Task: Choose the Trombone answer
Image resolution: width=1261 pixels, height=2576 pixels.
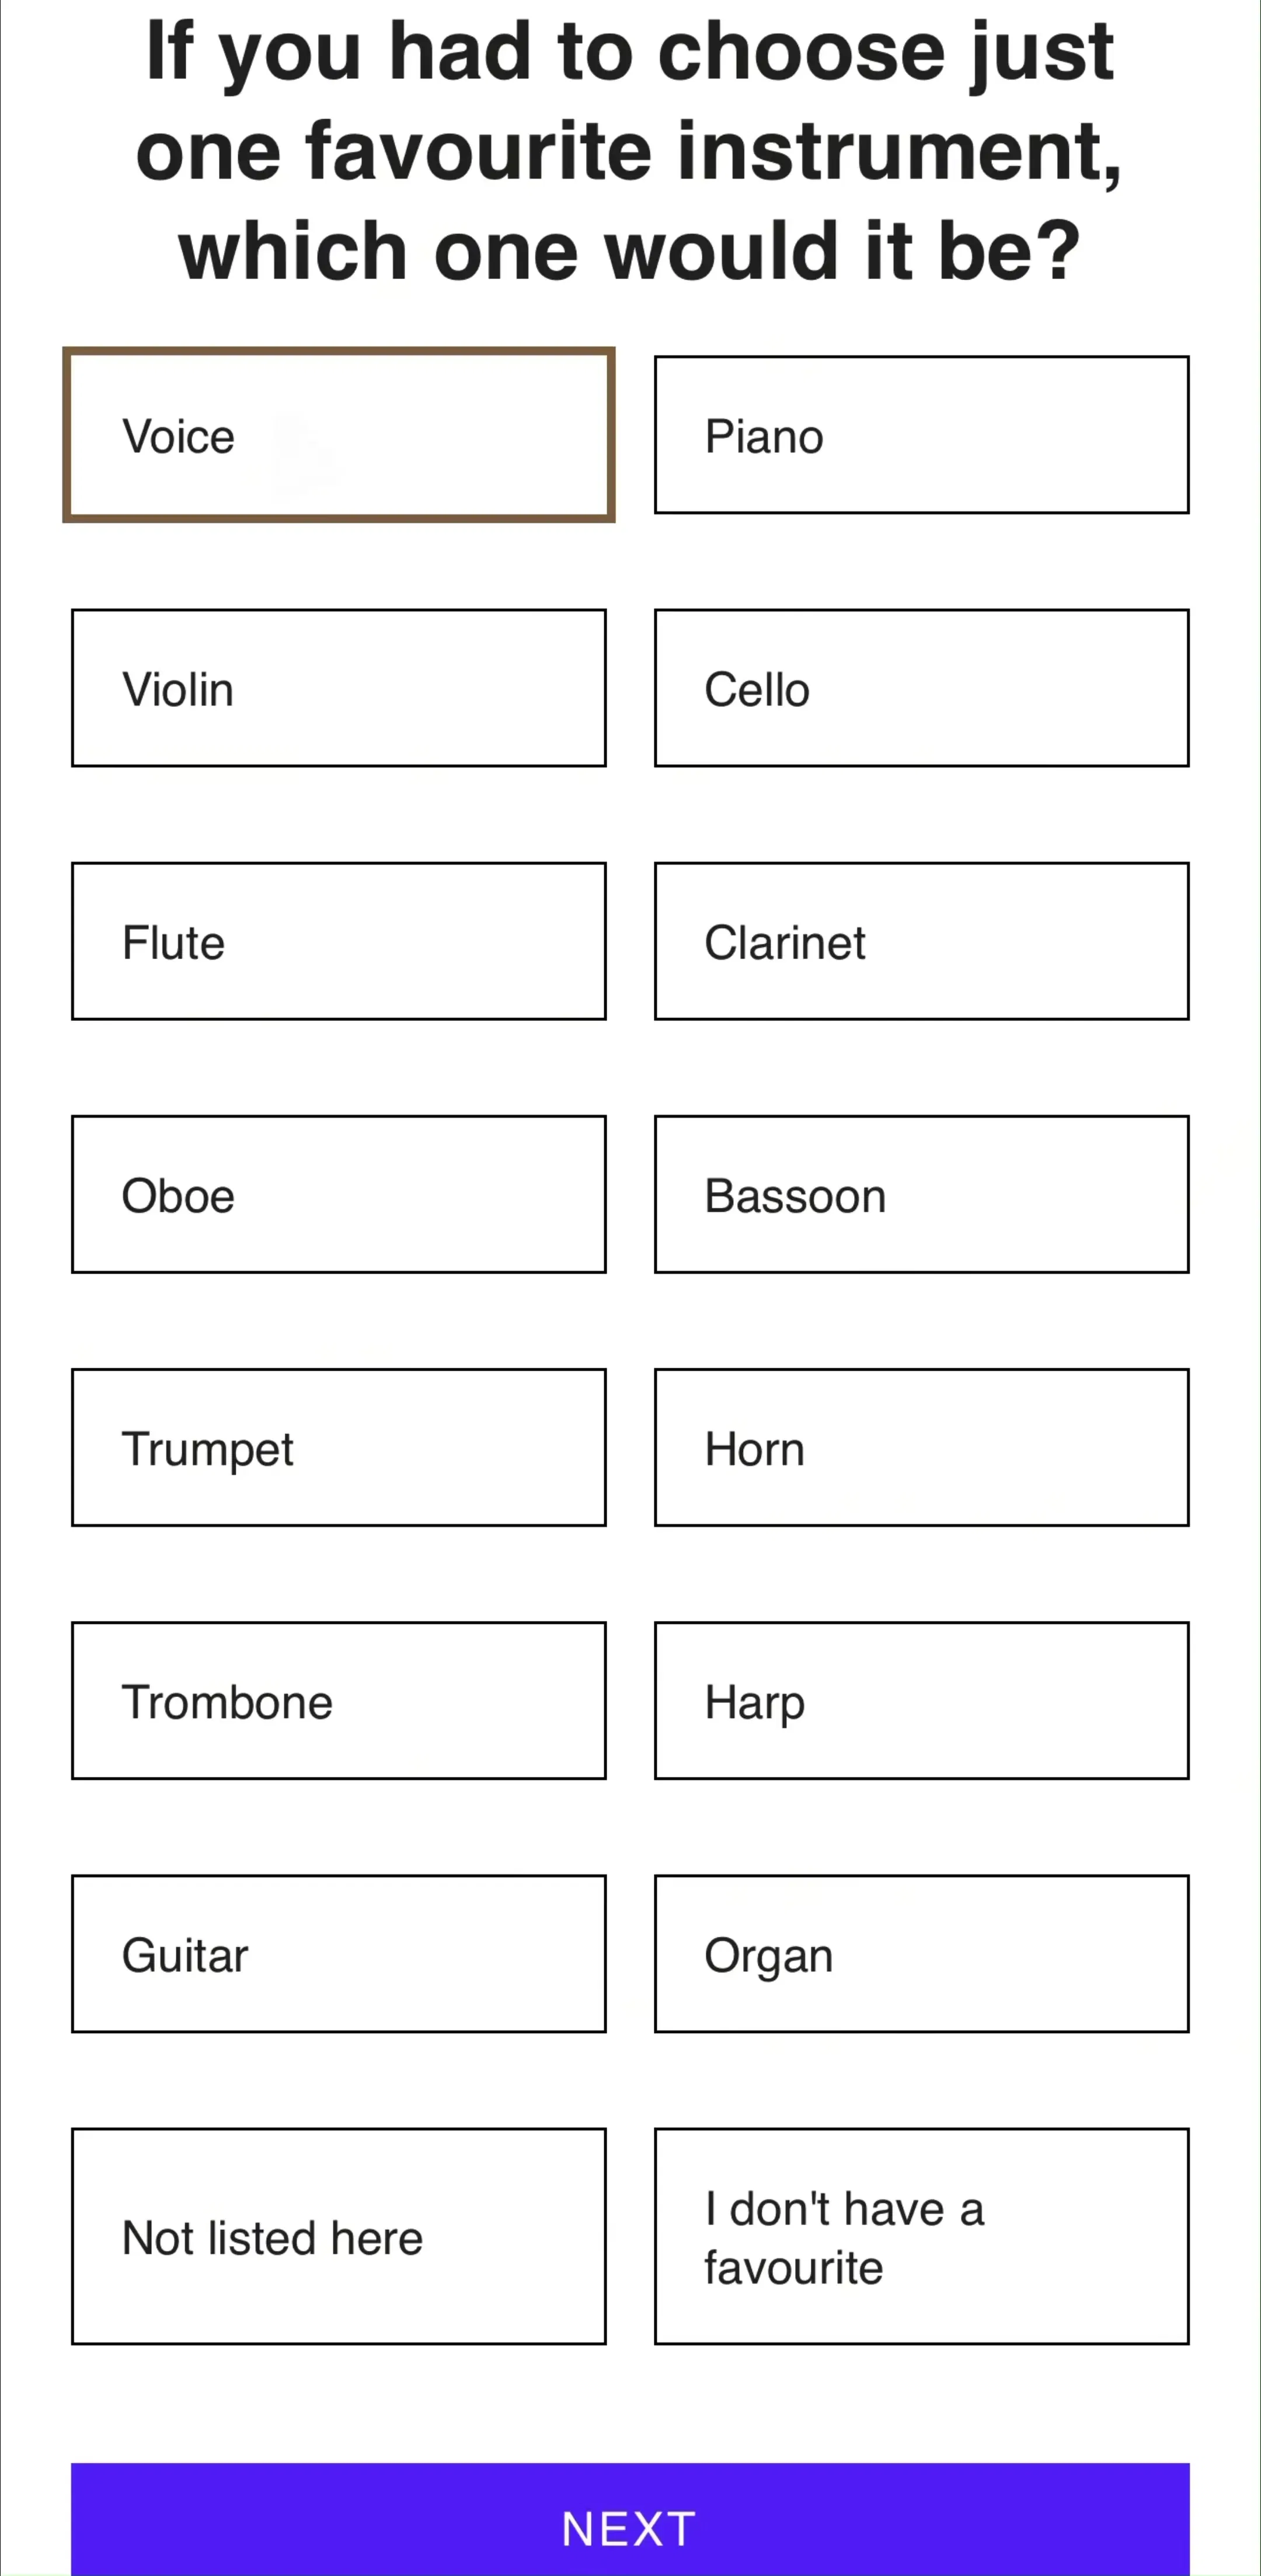Action: pyautogui.click(x=338, y=1700)
